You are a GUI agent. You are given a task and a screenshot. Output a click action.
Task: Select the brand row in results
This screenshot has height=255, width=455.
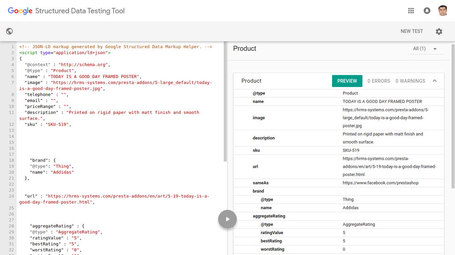tap(339, 191)
